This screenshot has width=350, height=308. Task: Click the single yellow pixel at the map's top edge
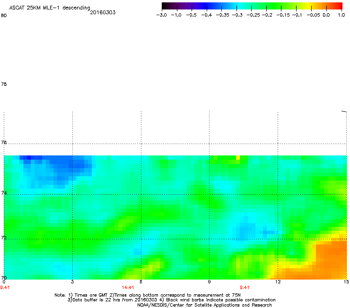[238, 157]
